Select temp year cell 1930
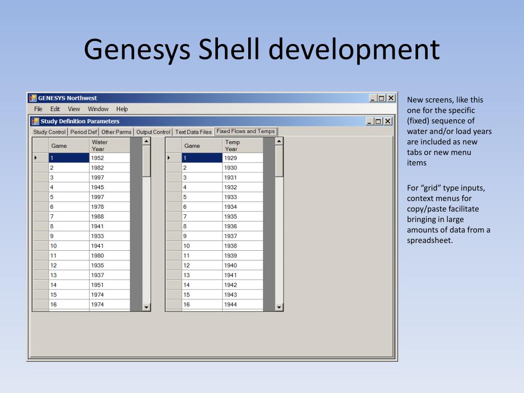This screenshot has height=393, width=524. click(x=243, y=168)
